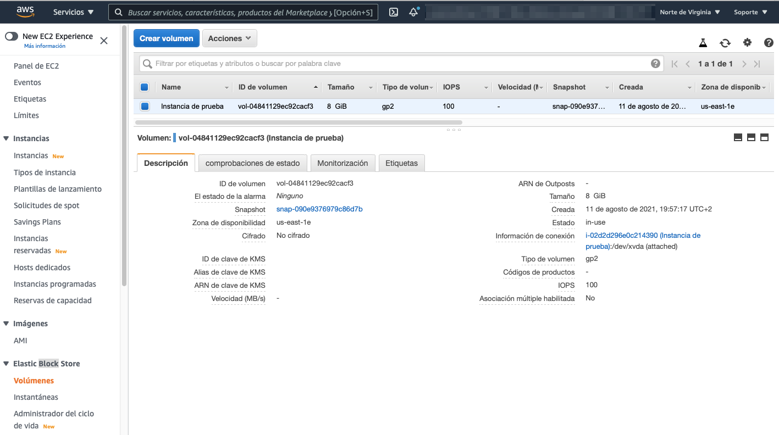This screenshot has width=779, height=435.
Task: Close the New EC2 Experience banner
Action: pyautogui.click(x=104, y=41)
